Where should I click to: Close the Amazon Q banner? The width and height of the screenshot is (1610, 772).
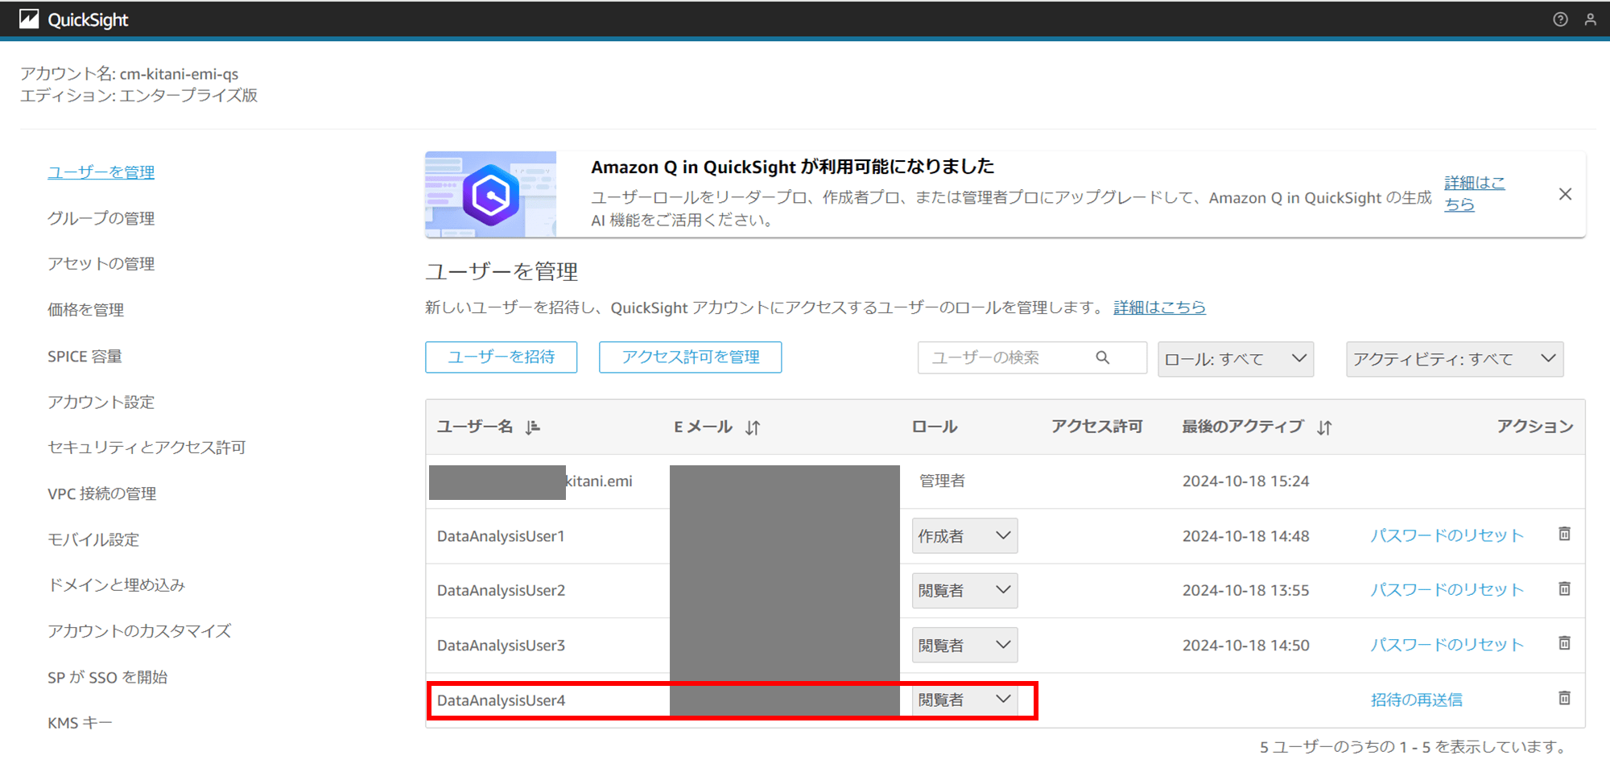click(1565, 194)
